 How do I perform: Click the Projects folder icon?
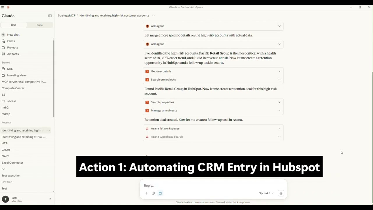point(3,48)
